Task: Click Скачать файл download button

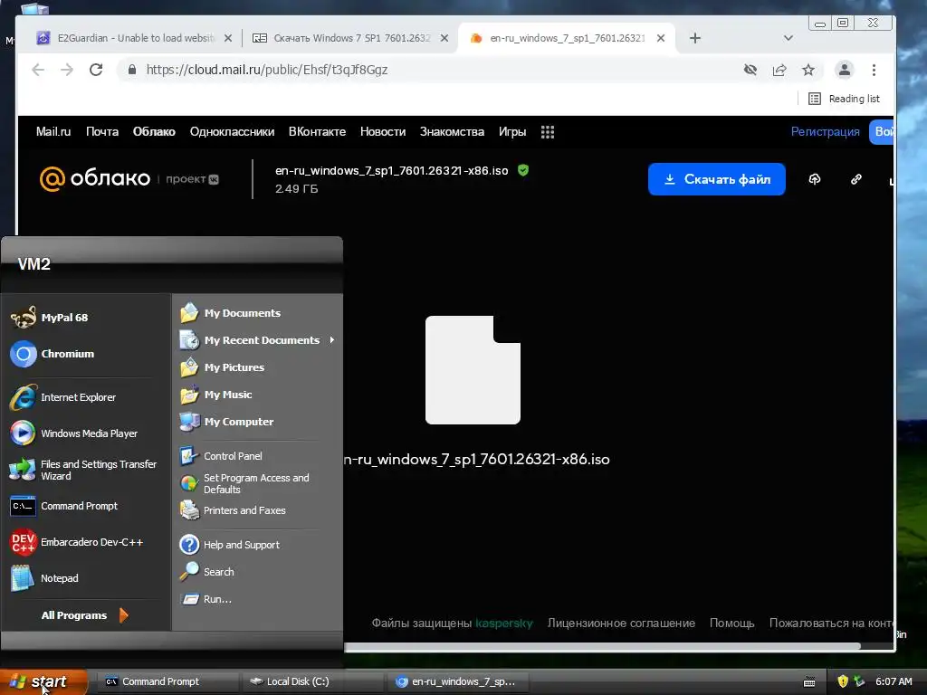Action: click(x=717, y=179)
